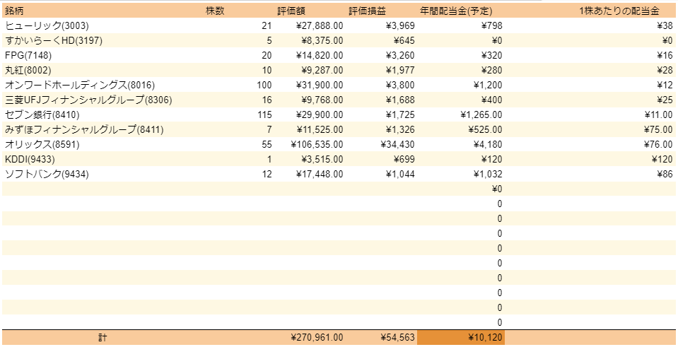Image resolution: width=678 pixels, height=347 pixels.
Task: Select per-share dividend cell ¥75.00
Action: [658, 129]
